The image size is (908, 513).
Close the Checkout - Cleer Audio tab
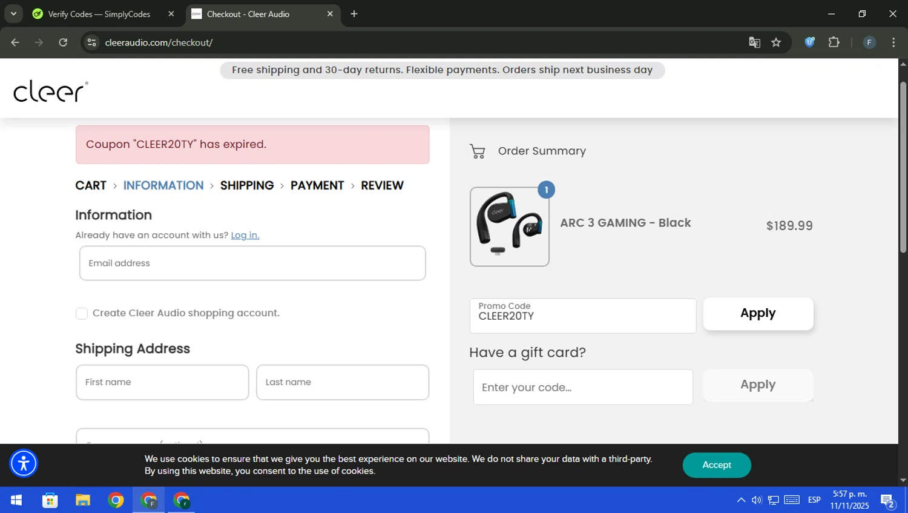330,14
